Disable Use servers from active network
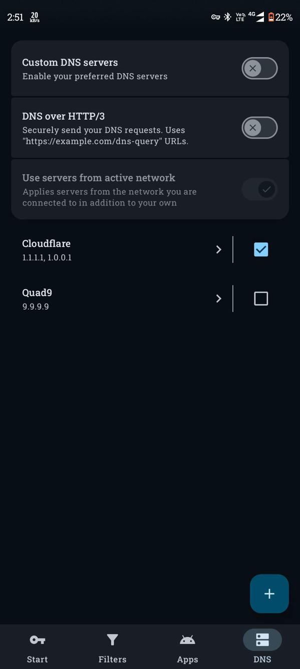Screen dimensions: 300x669 click(259, 189)
